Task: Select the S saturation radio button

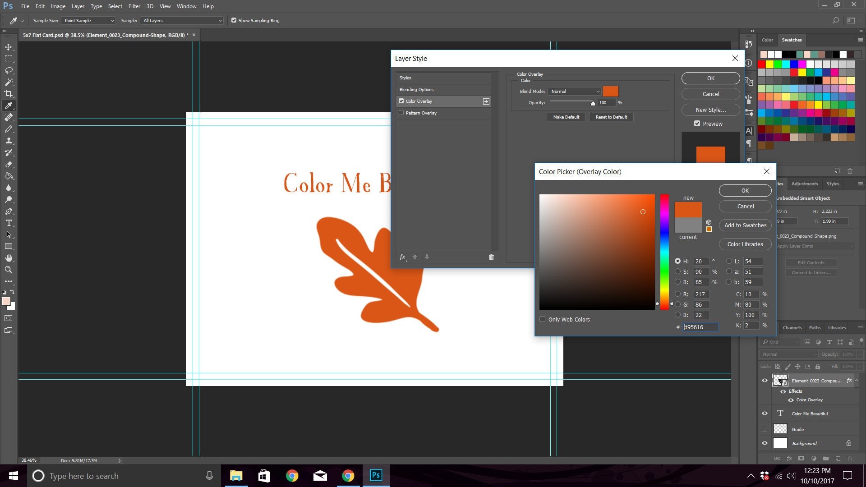Action: pos(677,271)
